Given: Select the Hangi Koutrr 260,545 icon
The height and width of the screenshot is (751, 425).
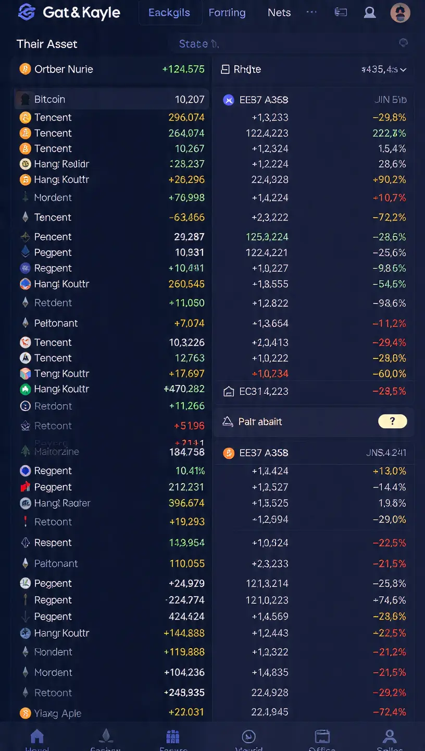Looking at the screenshot, I should pyautogui.click(x=25, y=284).
